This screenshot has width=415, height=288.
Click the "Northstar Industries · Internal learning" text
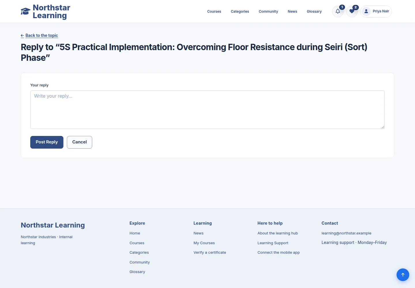(x=47, y=240)
